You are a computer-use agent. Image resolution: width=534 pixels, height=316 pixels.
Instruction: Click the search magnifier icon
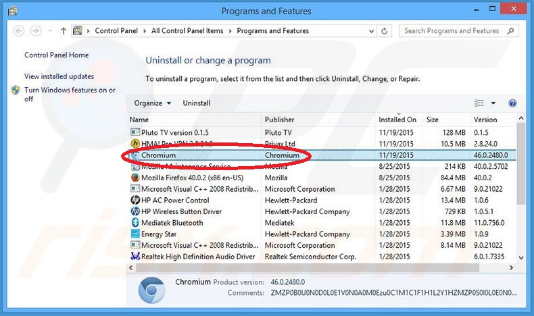tap(510, 31)
